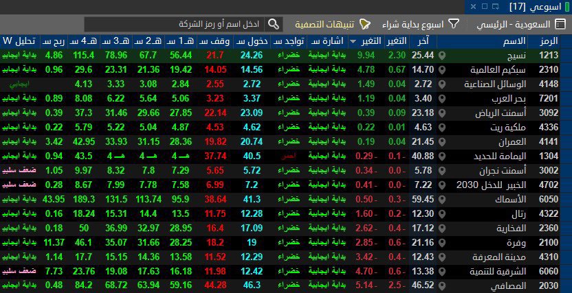Click the pin icon in the الشرقية للتنمية row

coord(442,272)
